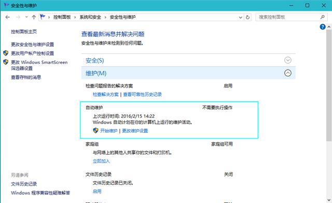332x203 pixels.
Task: Go back using the back arrow
Action: (8, 17)
